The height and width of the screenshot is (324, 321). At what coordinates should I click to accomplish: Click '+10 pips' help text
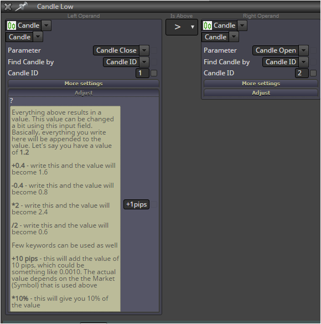(25, 259)
